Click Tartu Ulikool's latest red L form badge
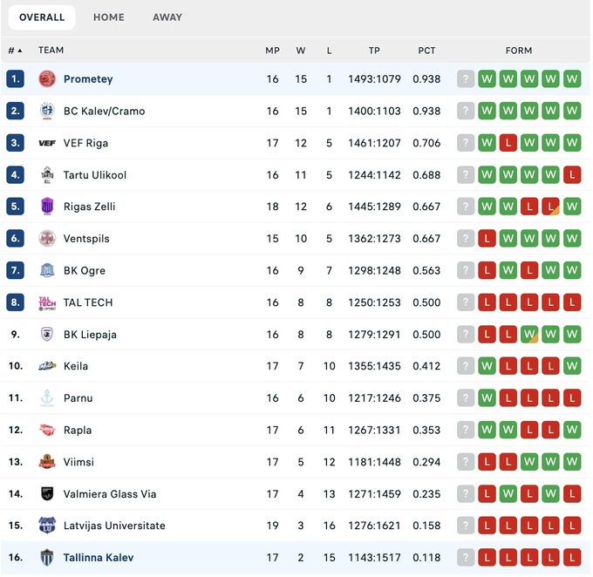593x577 pixels. [572, 175]
